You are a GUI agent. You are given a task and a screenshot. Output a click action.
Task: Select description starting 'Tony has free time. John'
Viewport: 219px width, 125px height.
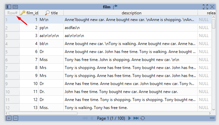click(130, 60)
